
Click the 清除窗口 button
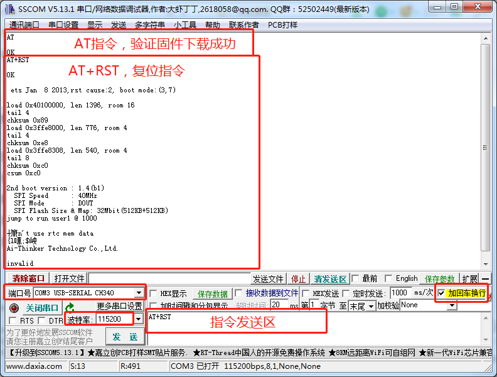coord(28,278)
